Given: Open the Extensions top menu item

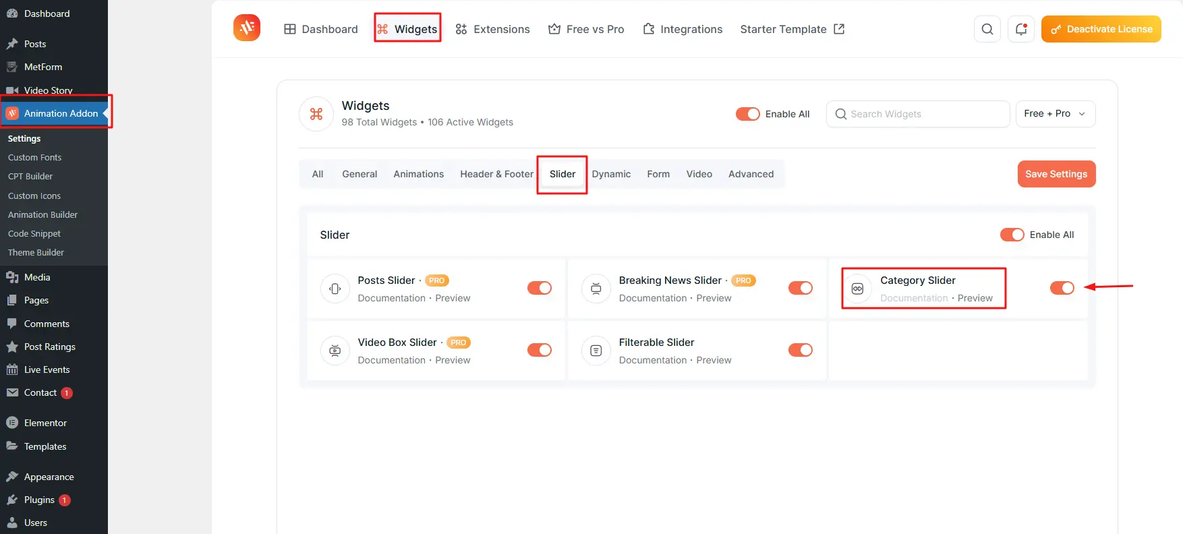Looking at the screenshot, I should tap(493, 29).
